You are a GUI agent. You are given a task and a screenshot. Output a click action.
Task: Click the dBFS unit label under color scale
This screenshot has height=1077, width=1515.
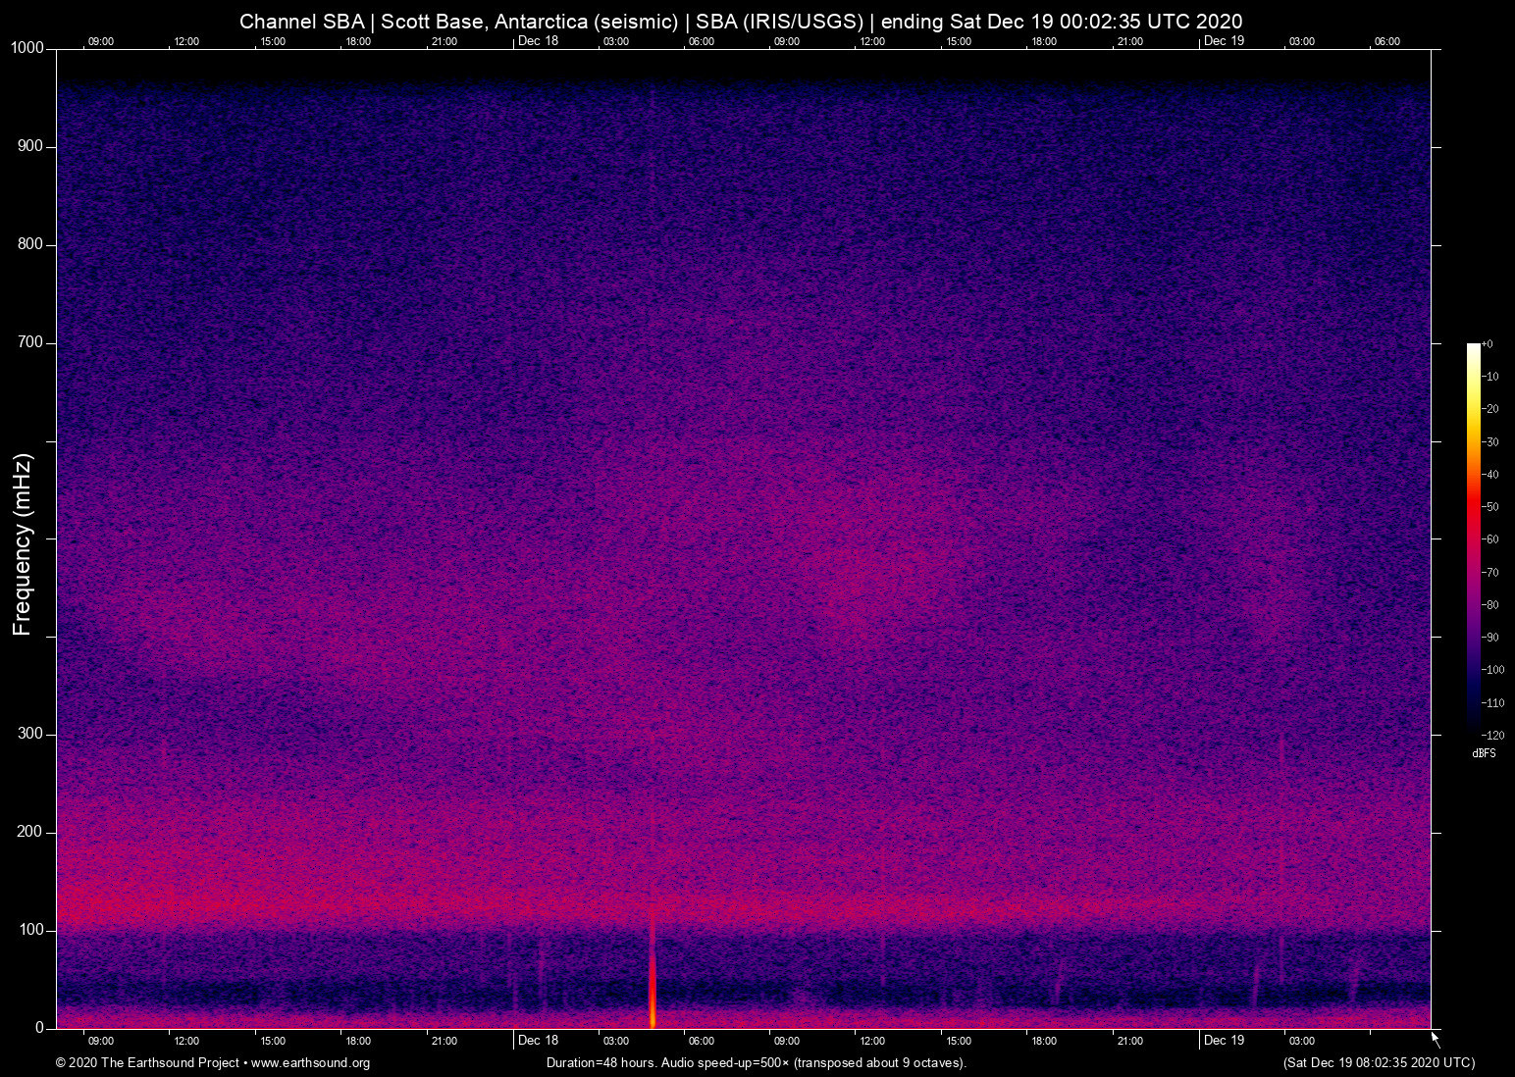pyautogui.click(x=1484, y=753)
